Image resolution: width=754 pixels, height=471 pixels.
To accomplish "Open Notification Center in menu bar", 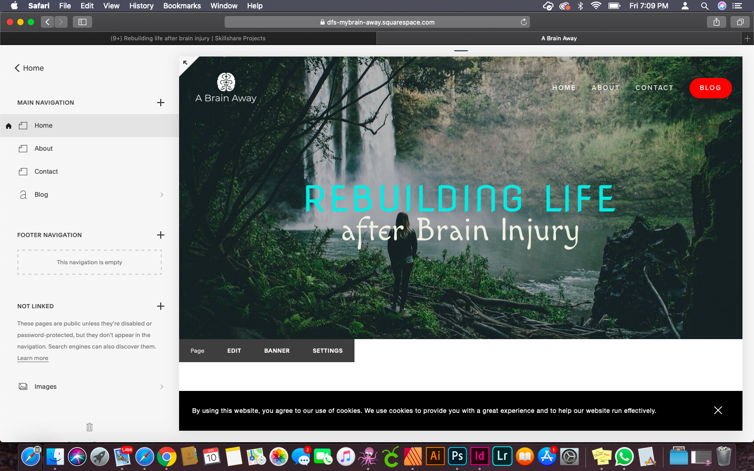I will [737, 6].
